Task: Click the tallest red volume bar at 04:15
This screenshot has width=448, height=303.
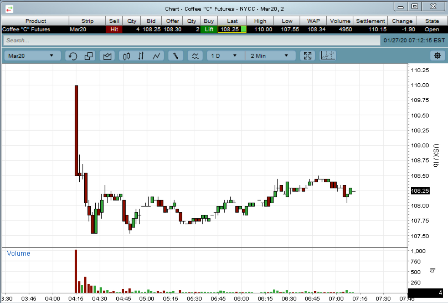Action: [76, 271]
